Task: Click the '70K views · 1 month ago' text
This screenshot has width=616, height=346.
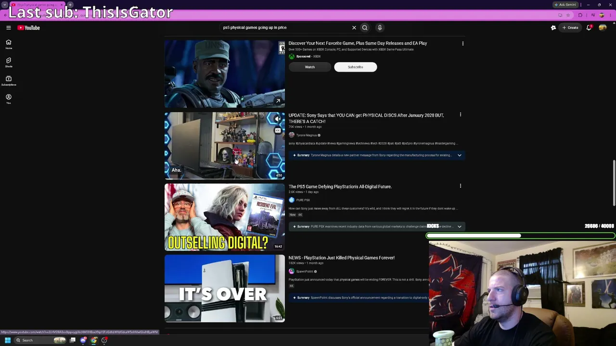Action: [305, 127]
